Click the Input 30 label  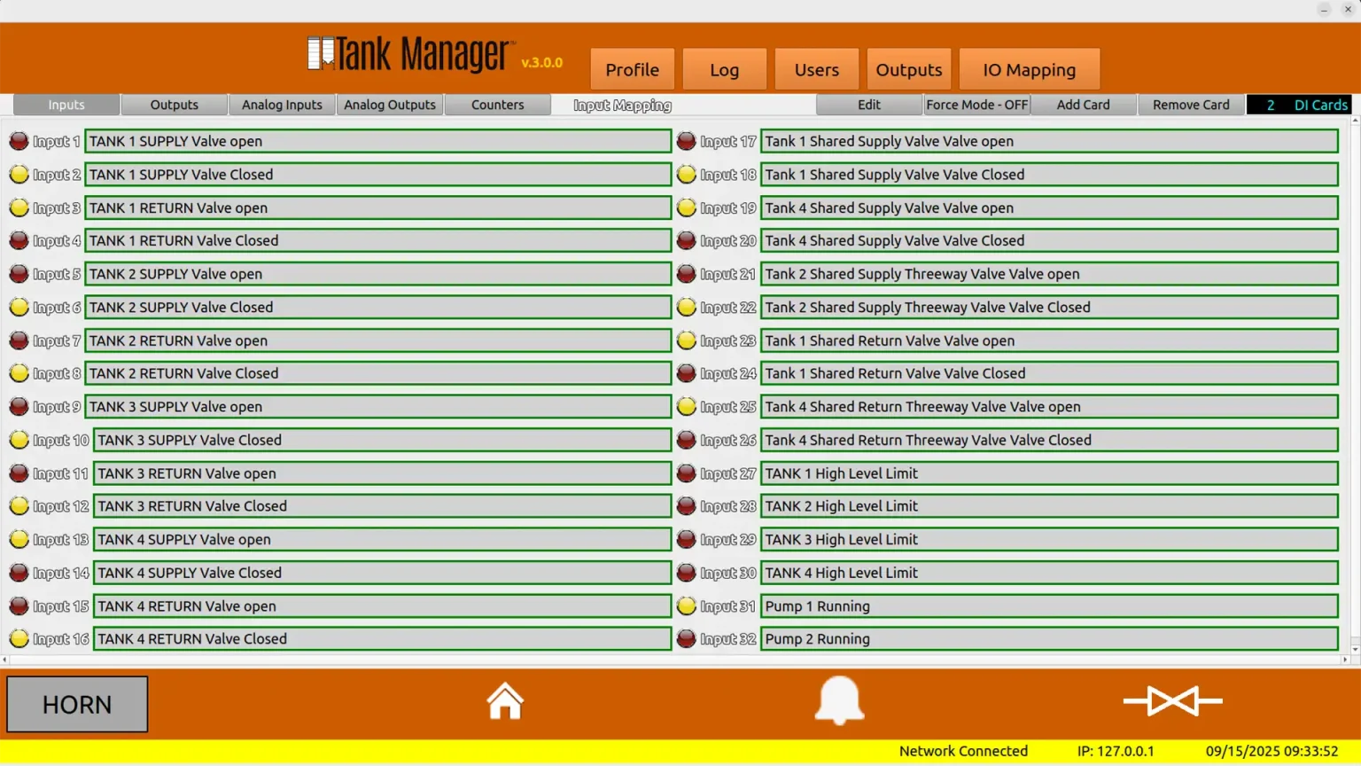coord(728,573)
